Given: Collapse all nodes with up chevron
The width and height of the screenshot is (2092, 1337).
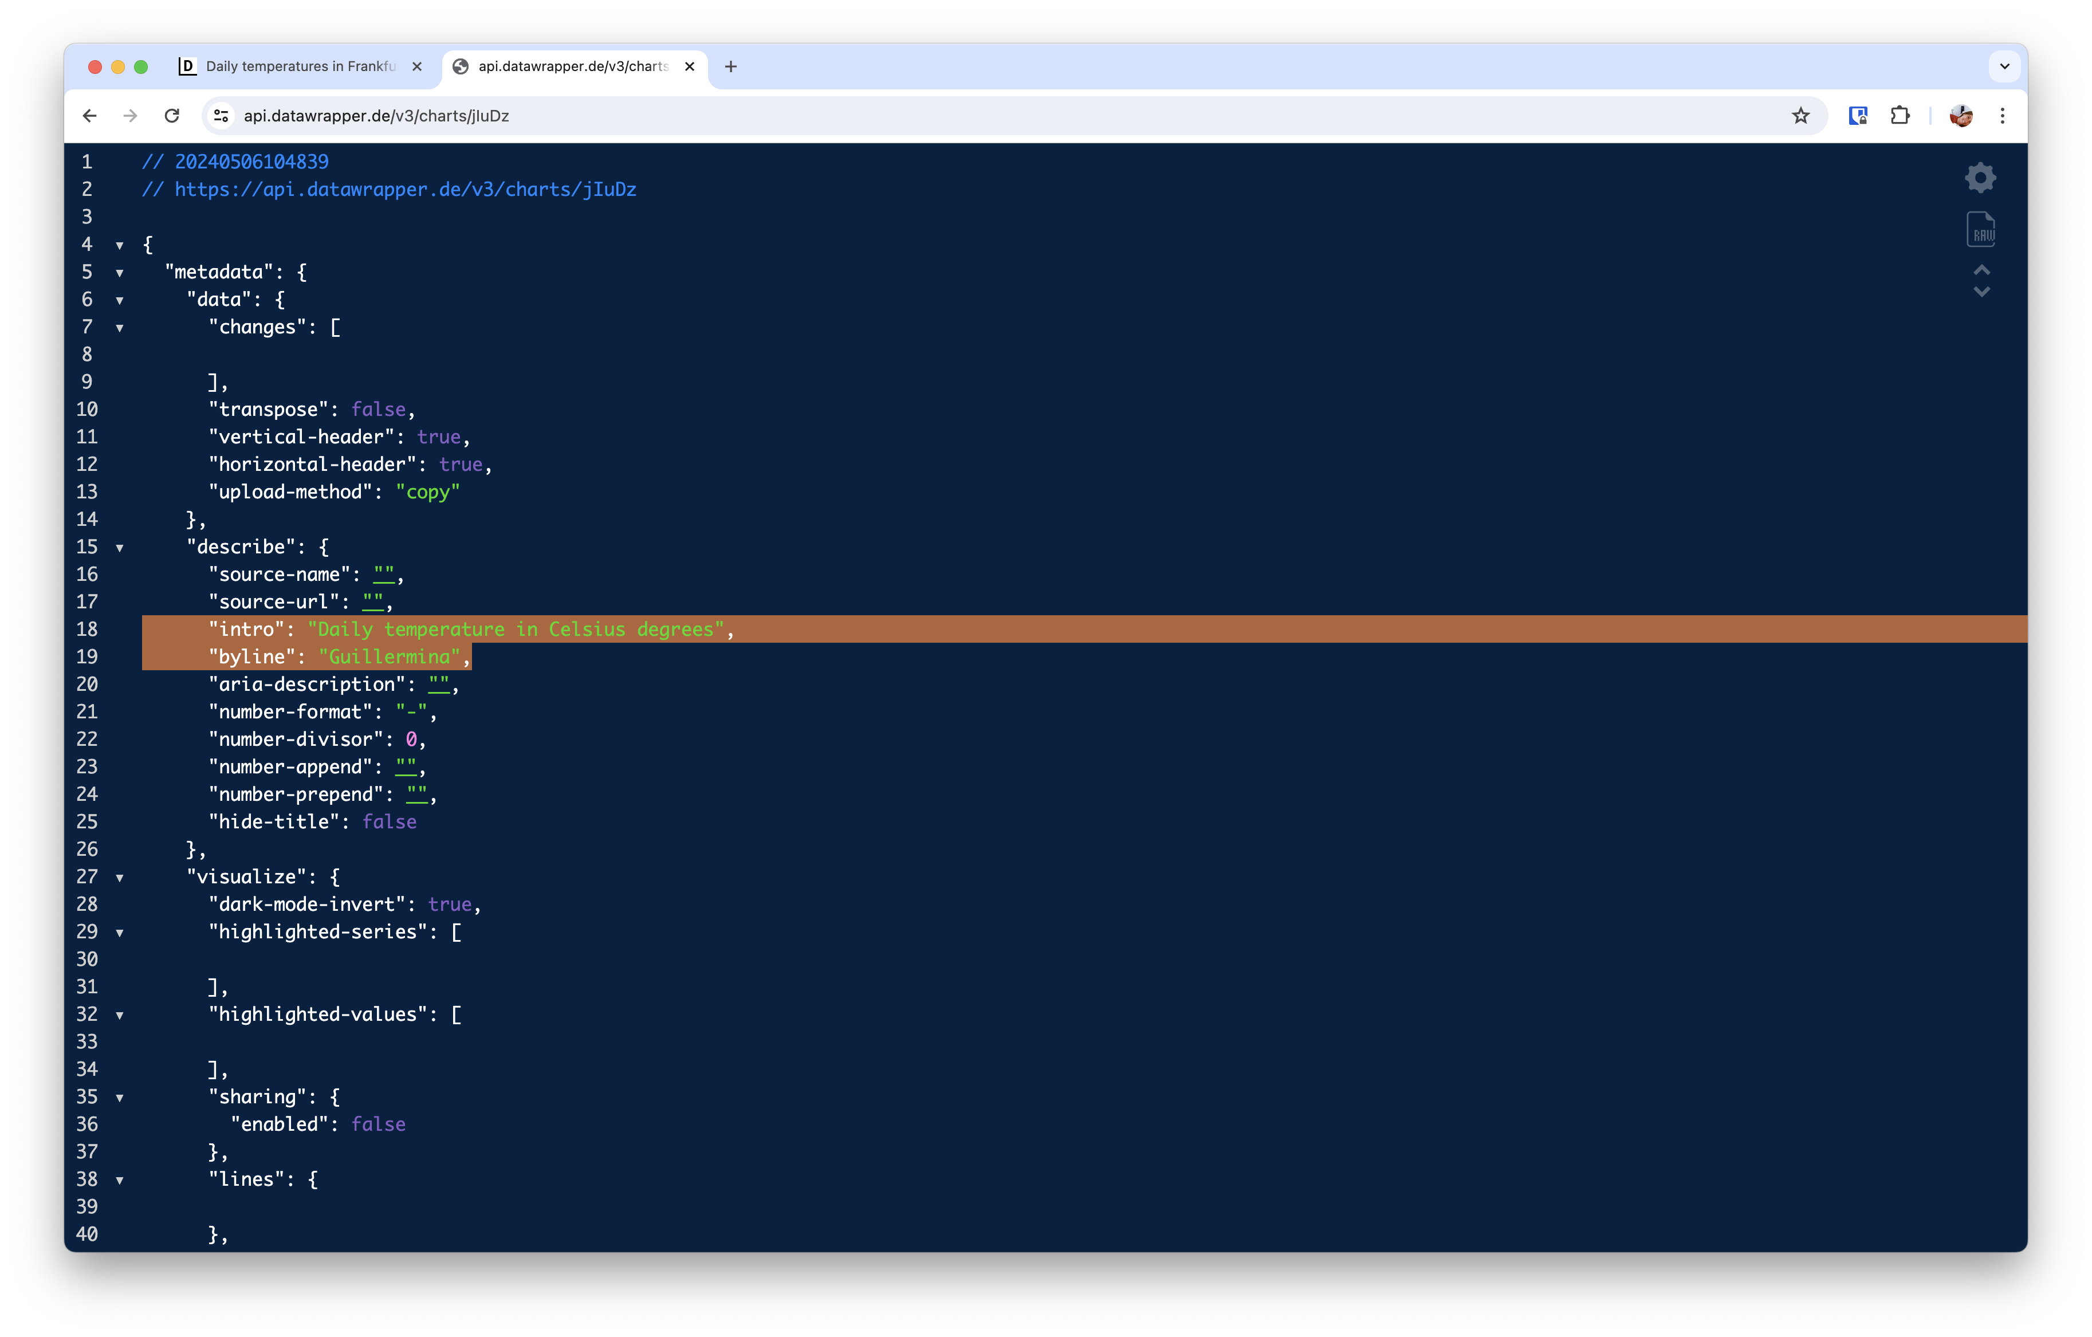Looking at the screenshot, I should click(x=1981, y=270).
